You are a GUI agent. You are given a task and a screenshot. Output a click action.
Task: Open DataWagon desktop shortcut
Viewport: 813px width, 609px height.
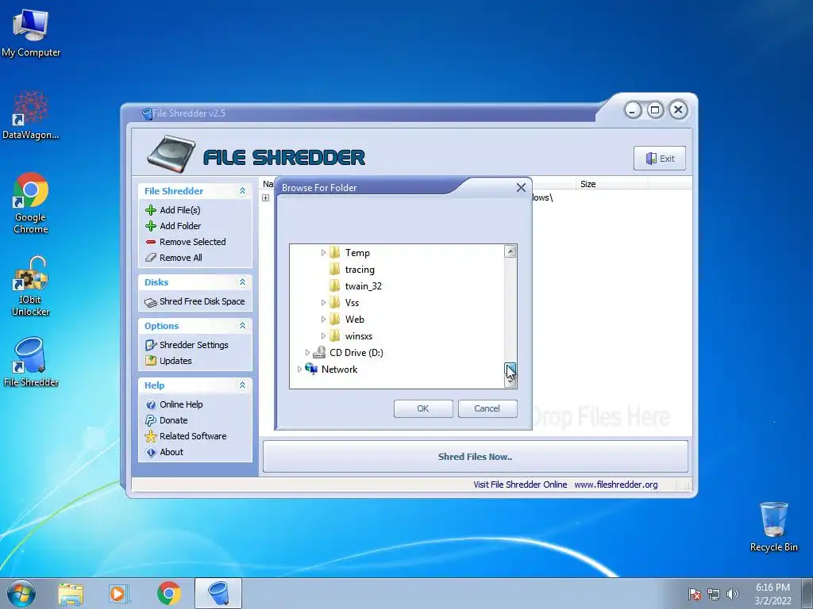31,115
